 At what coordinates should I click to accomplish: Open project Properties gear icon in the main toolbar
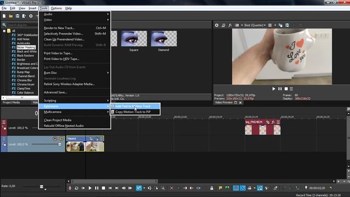pyautogui.click(x=31, y=16)
